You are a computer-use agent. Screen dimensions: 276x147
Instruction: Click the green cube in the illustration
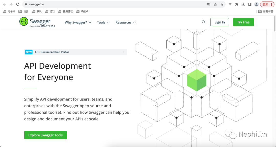tap(197, 80)
